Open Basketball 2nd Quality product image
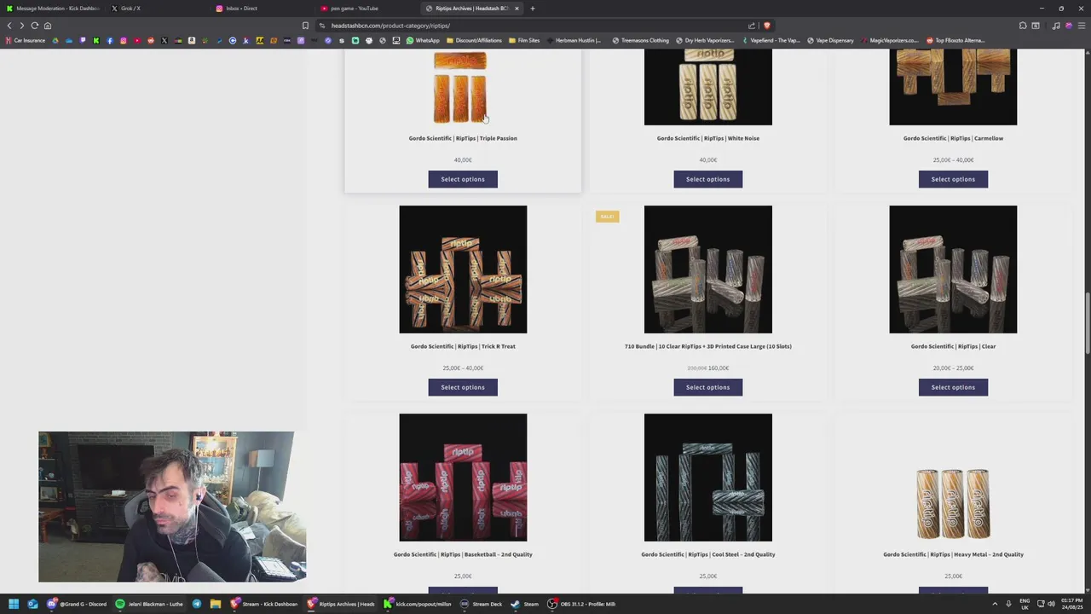Viewport: 1091px width, 614px height. point(463,478)
